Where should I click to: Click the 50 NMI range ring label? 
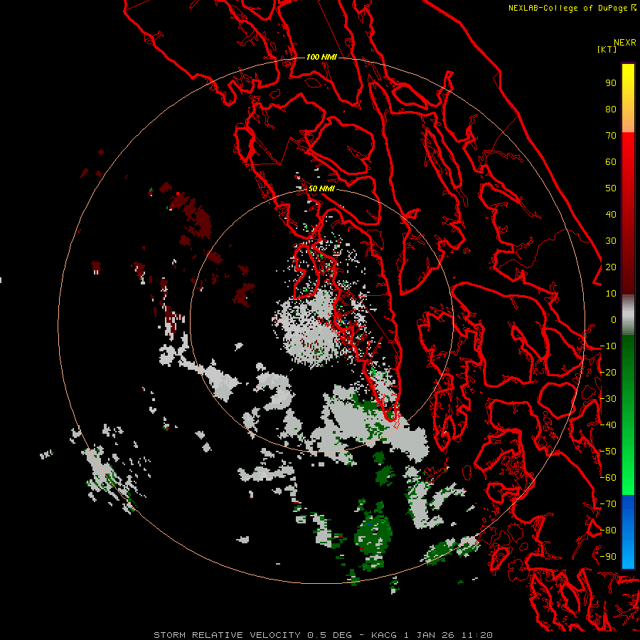tap(321, 188)
